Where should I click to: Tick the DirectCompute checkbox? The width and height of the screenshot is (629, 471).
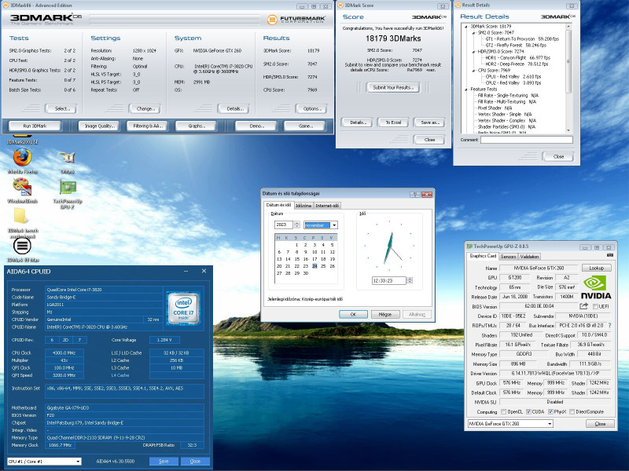tap(572, 411)
